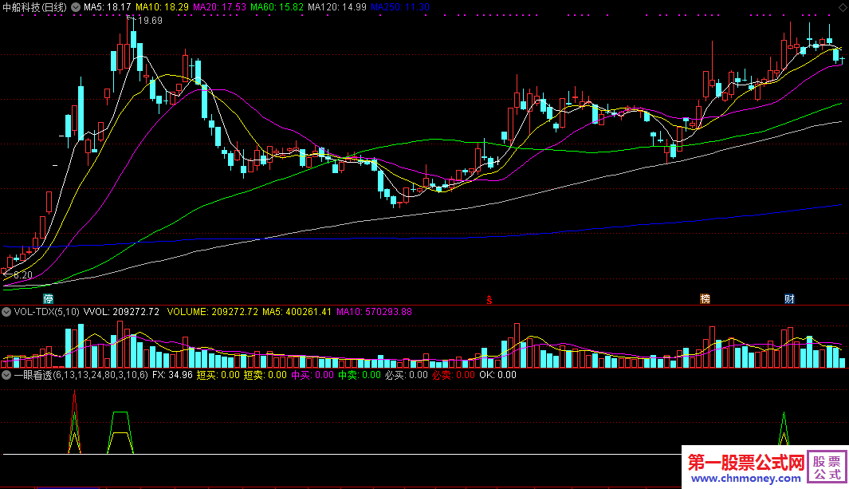
Task: Expand VOL-TDX indicator dropdown arrow
Action: click(x=6, y=312)
